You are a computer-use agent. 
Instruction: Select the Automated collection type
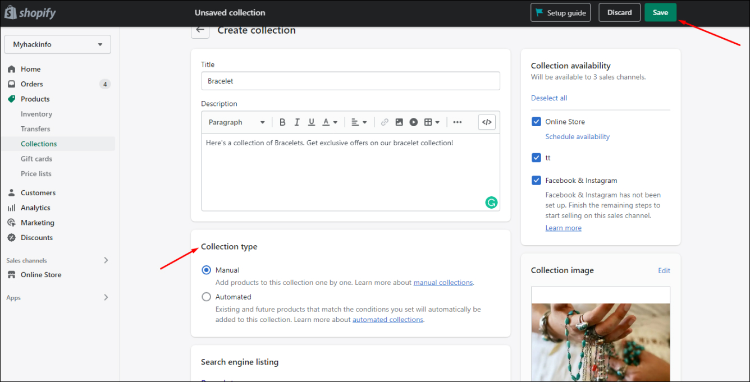click(206, 297)
